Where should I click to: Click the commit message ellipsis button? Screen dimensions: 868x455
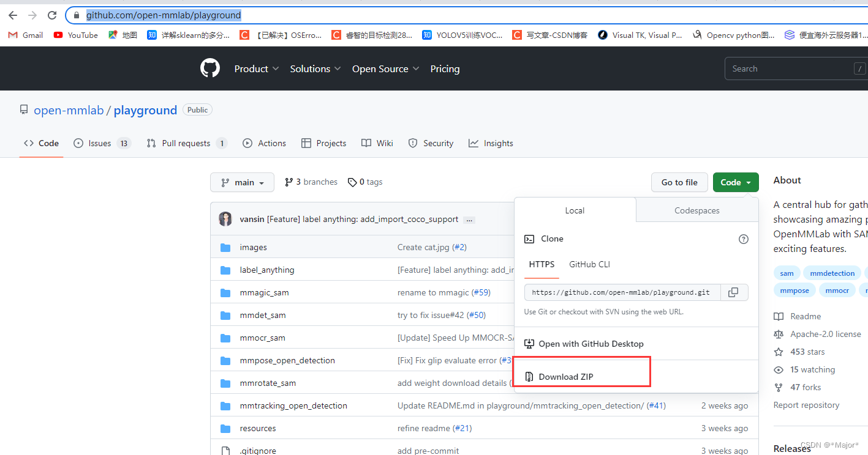(469, 220)
